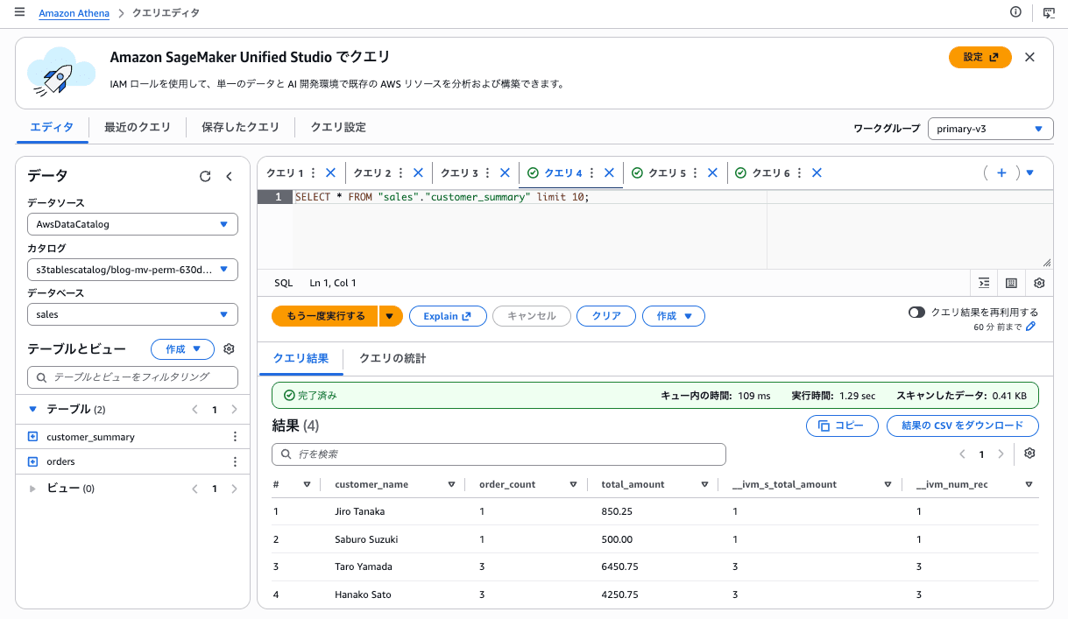
Task: Dismiss the SageMaker Unified Studio banner
Action: [1029, 57]
